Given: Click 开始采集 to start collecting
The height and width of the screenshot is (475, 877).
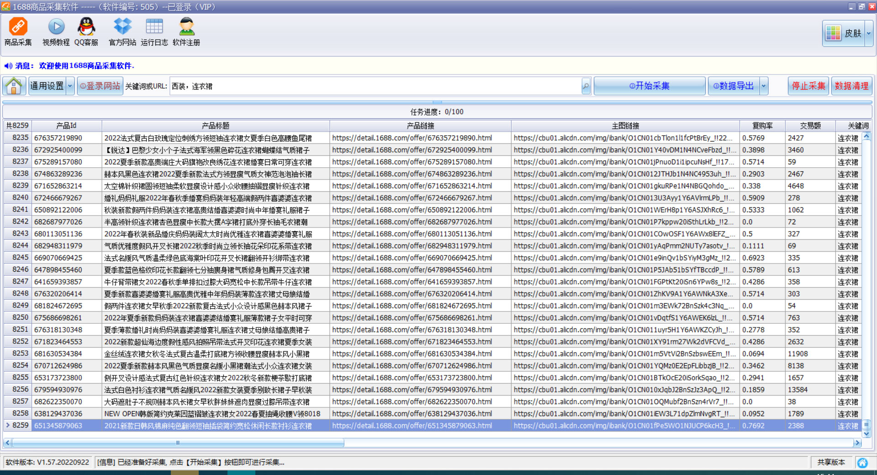Looking at the screenshot, I should click(x=649, y=86).
